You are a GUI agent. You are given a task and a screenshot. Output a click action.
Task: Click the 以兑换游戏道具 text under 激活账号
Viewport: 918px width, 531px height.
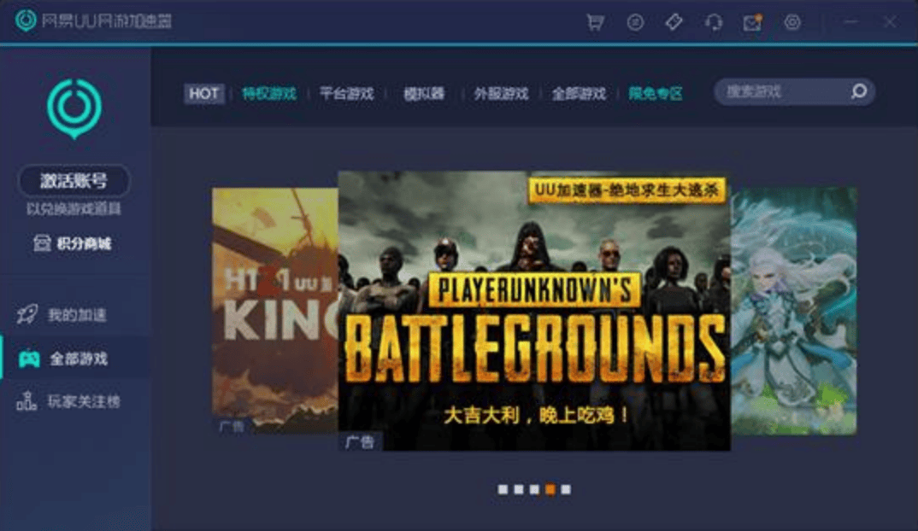pyautogui.click(x=74, y=209)
